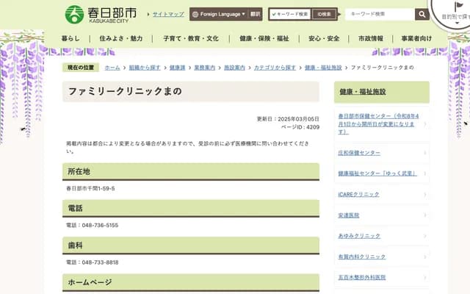Expand the 健康・保険・福祉 menu
This screenshot has width=470, height=294.
pos(264,38)
